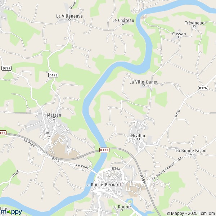Click the Le Soleil Levant road label
This screenshot has height=216, width=216.
(163, 171)
